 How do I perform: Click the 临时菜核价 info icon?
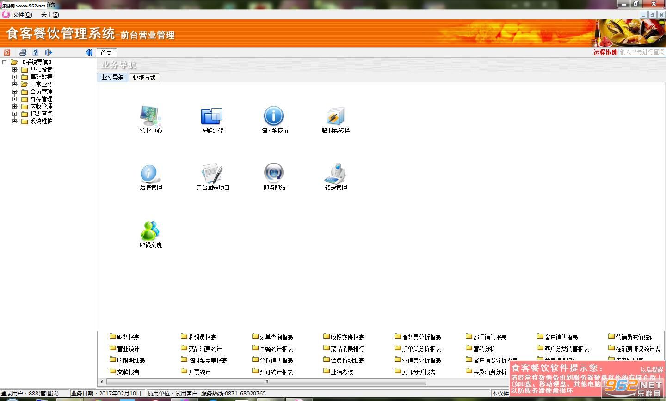coord(274,116)
